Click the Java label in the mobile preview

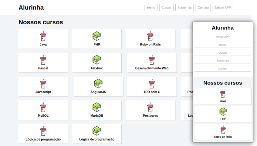pos(222,101)
